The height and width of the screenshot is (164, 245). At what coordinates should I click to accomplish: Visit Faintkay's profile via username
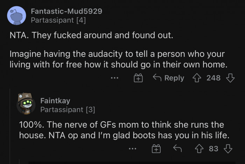coord(55,101)
